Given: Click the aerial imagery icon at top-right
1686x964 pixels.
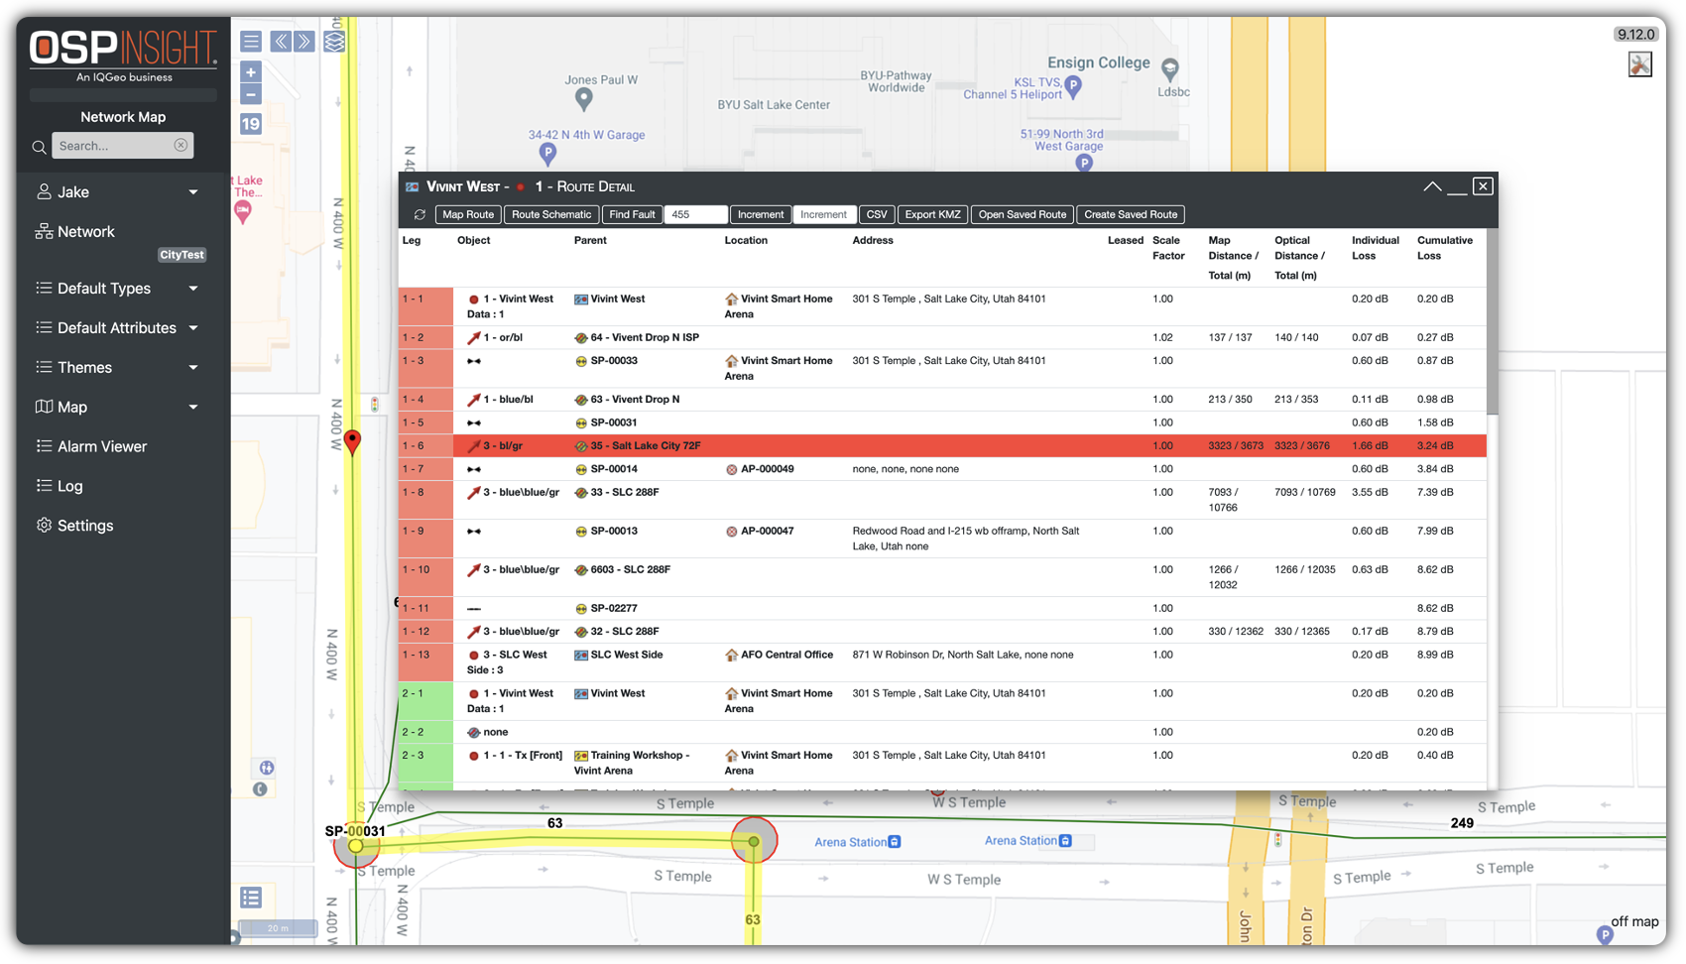Looking at the screenshot, I should pyautogui.click(x=1640, y=63).
